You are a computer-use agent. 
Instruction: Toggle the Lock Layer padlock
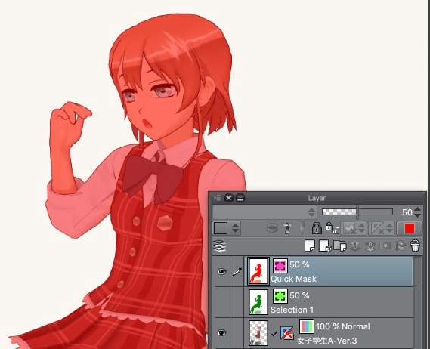tap(317, 228)
